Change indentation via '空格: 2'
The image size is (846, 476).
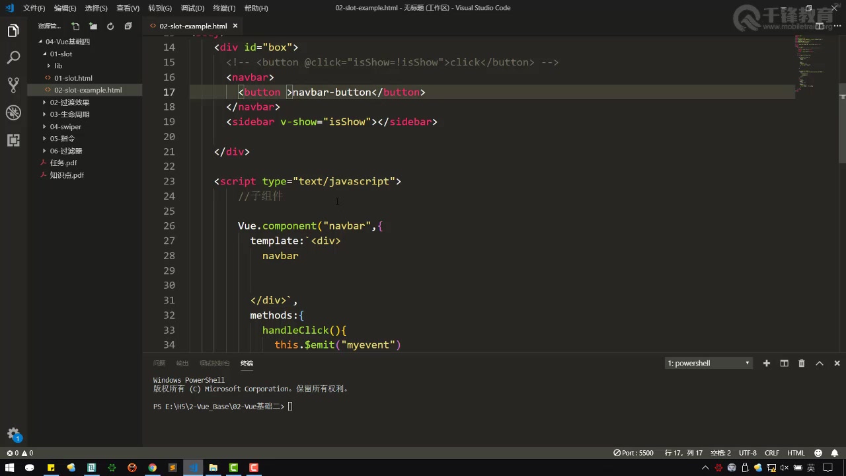[720, 453]
